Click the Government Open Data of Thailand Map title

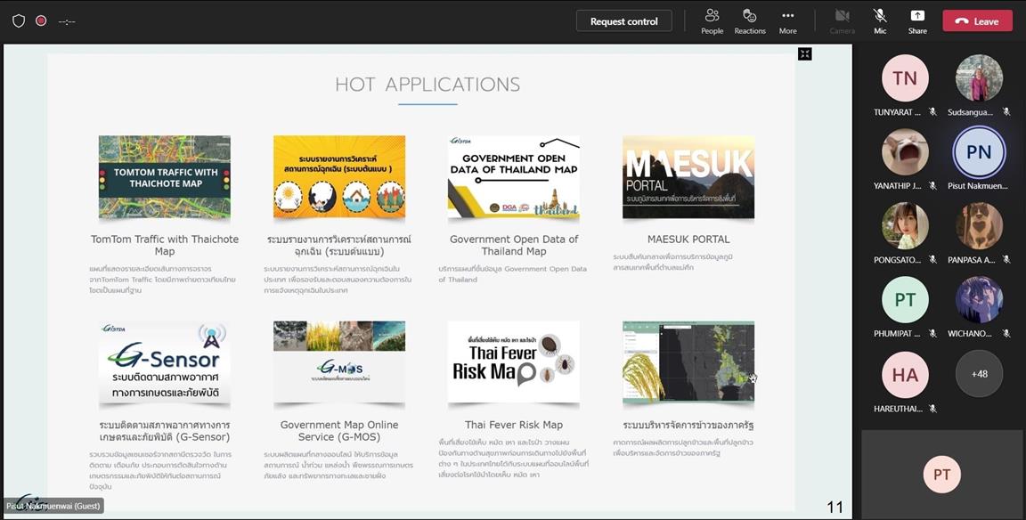tap(514, 245)
